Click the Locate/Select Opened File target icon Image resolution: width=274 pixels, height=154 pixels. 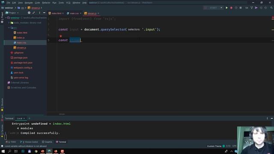tap(29, 13)
